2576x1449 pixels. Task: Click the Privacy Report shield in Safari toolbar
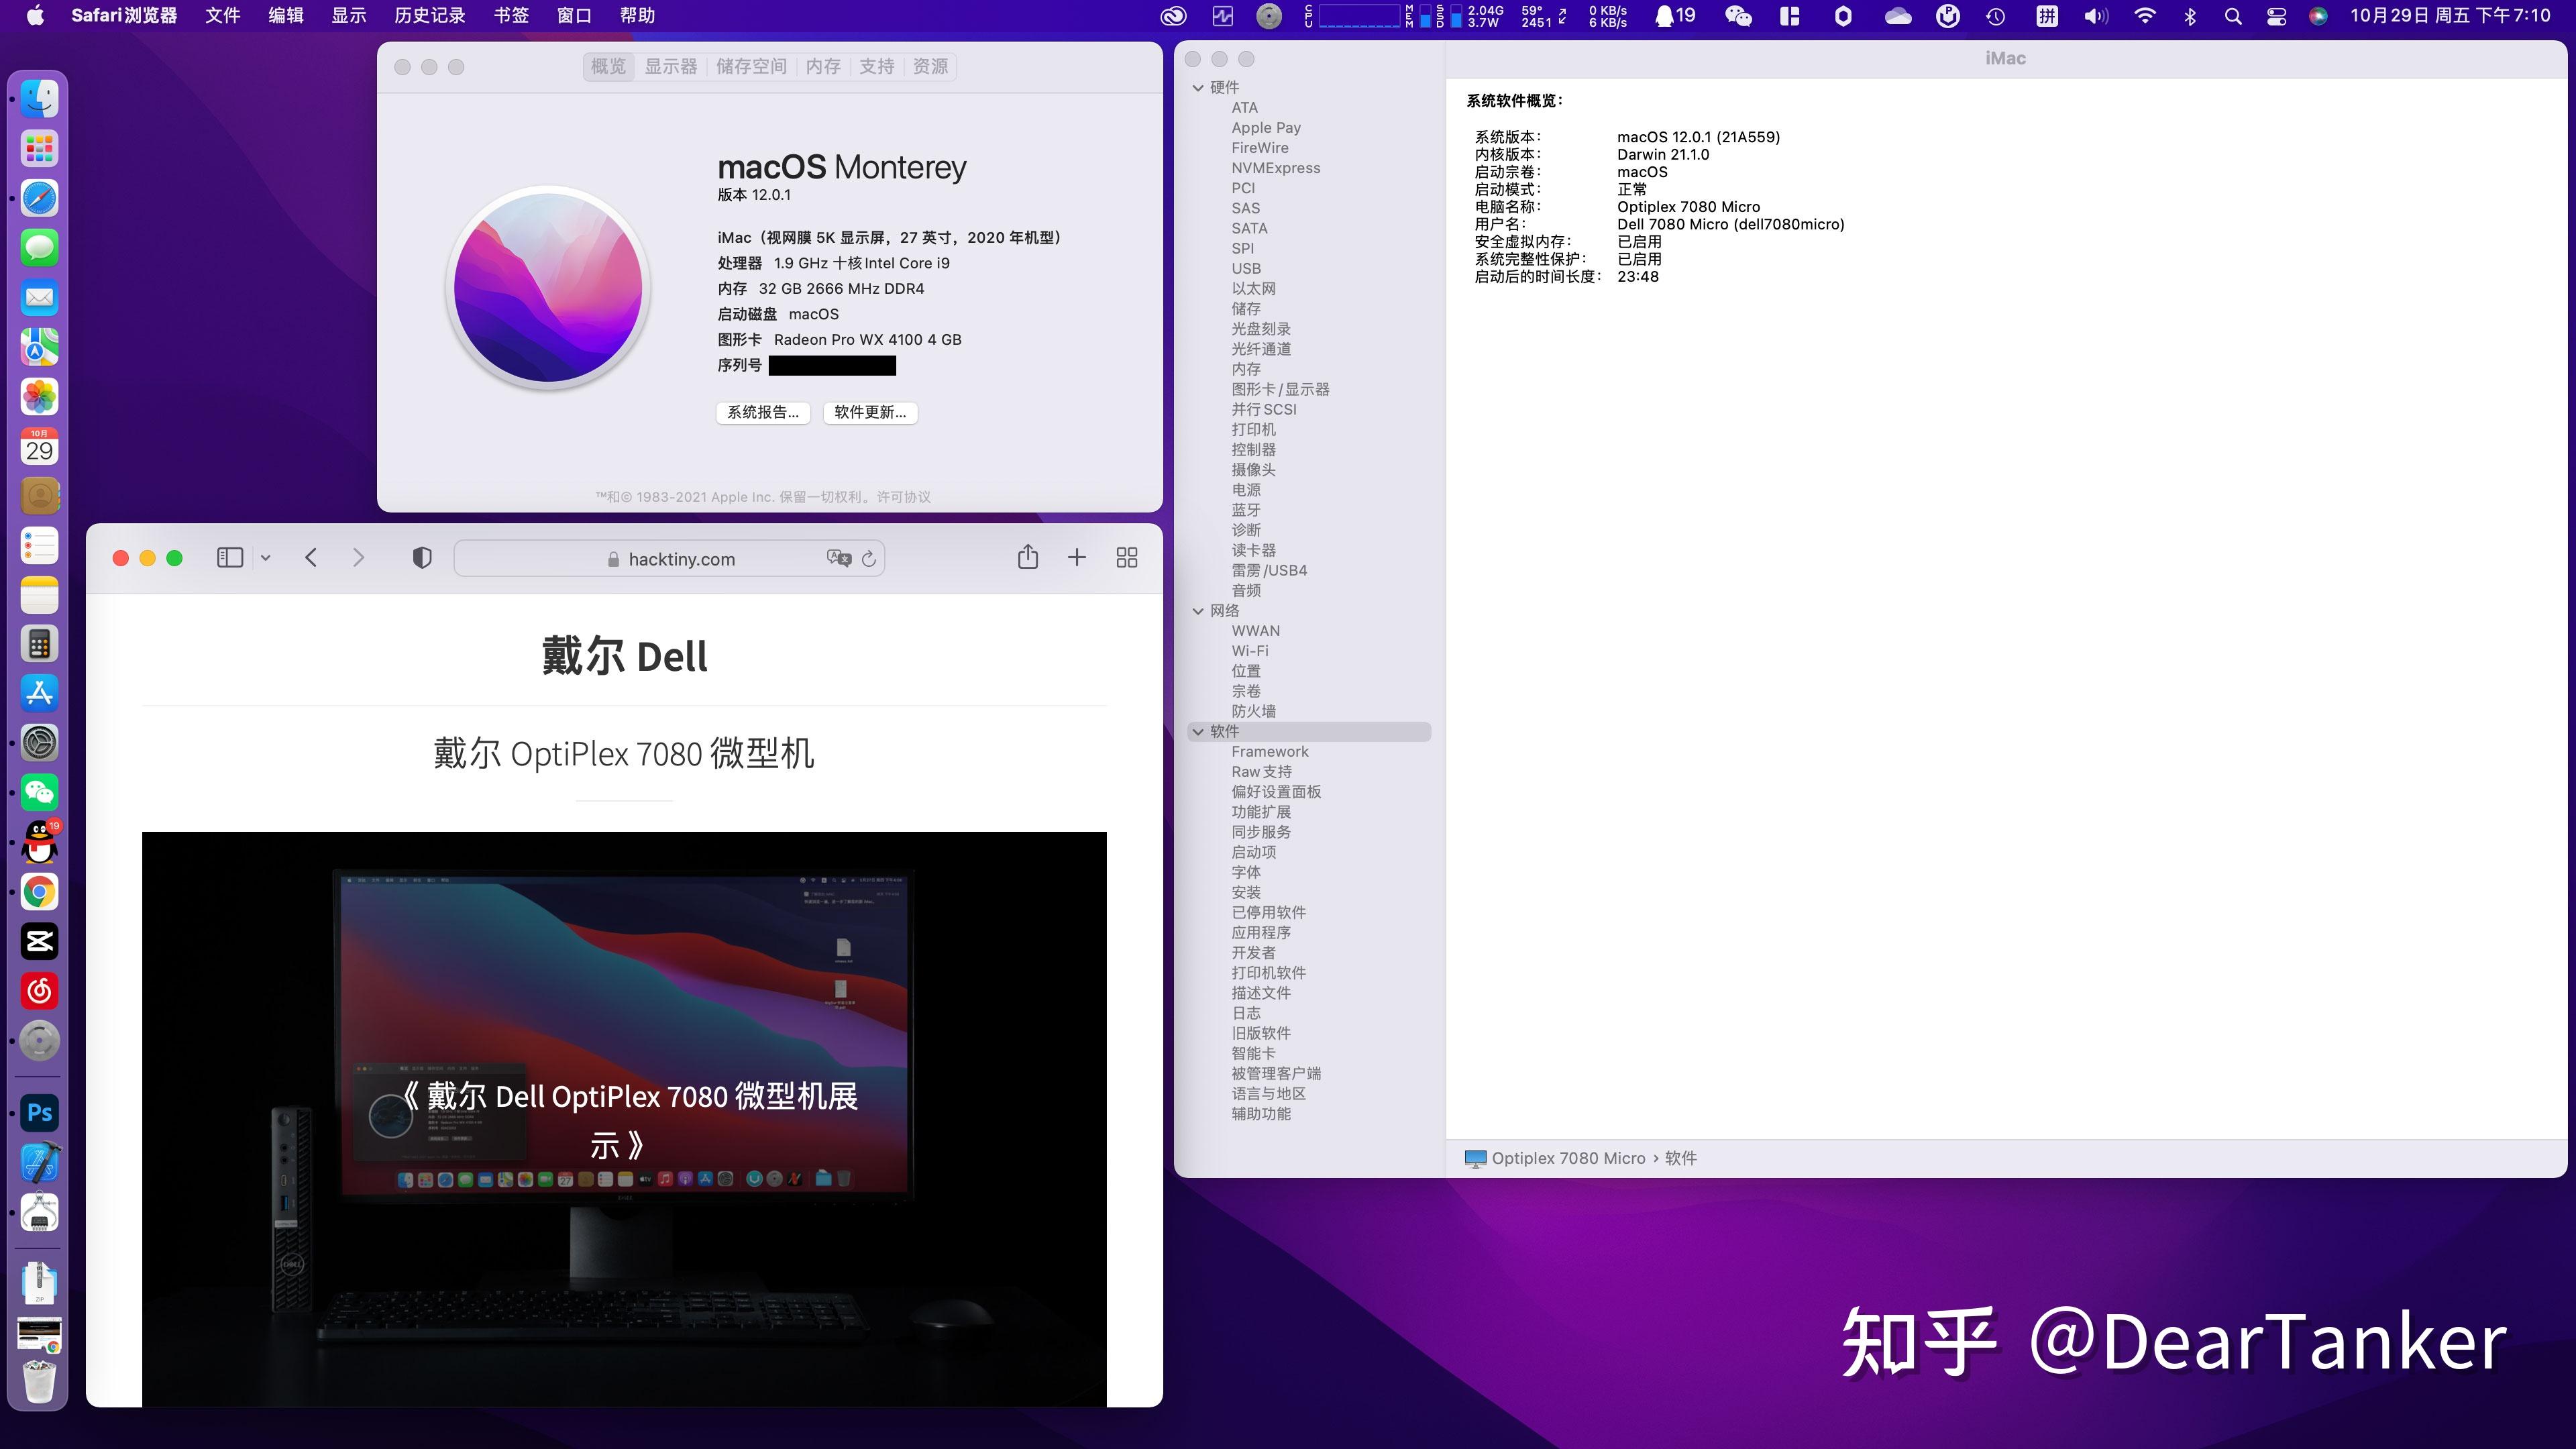click(420, 557)
